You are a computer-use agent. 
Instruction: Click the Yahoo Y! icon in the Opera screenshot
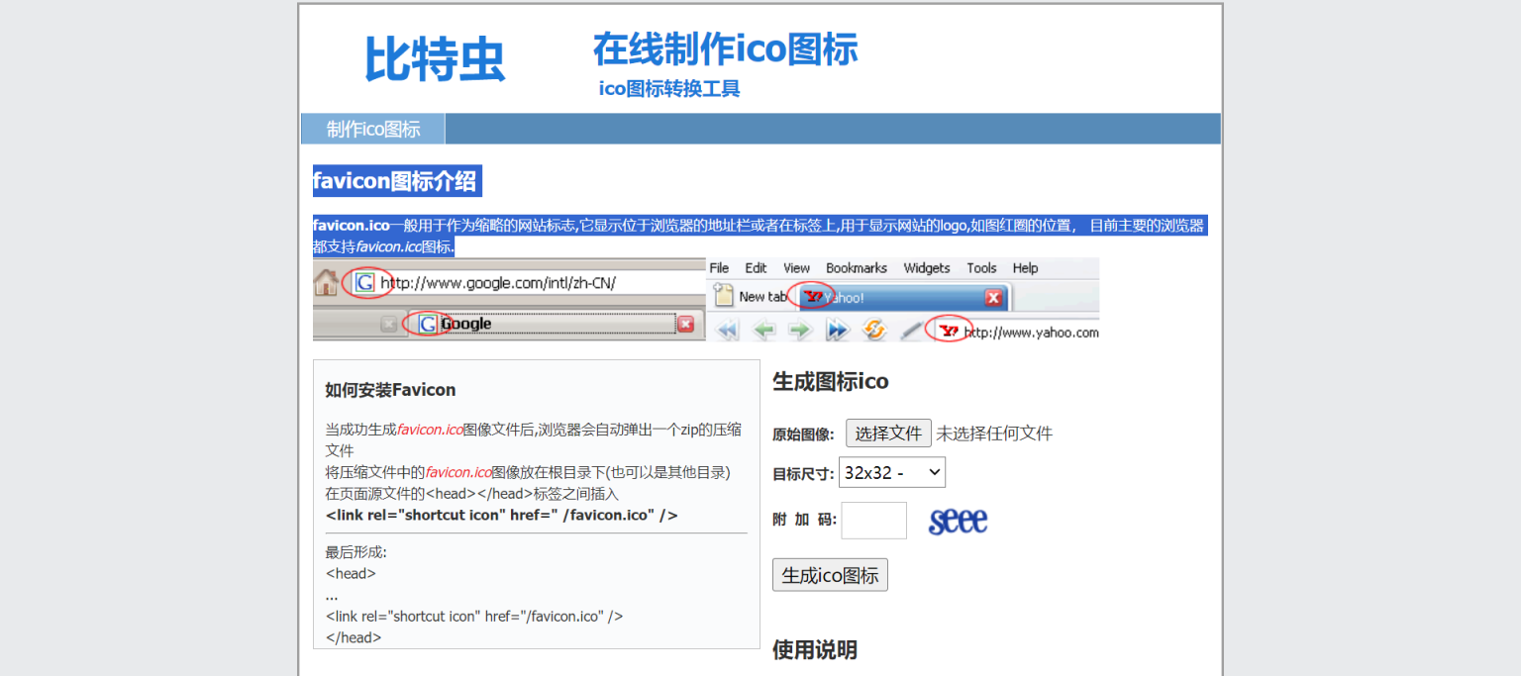(812, 295)
